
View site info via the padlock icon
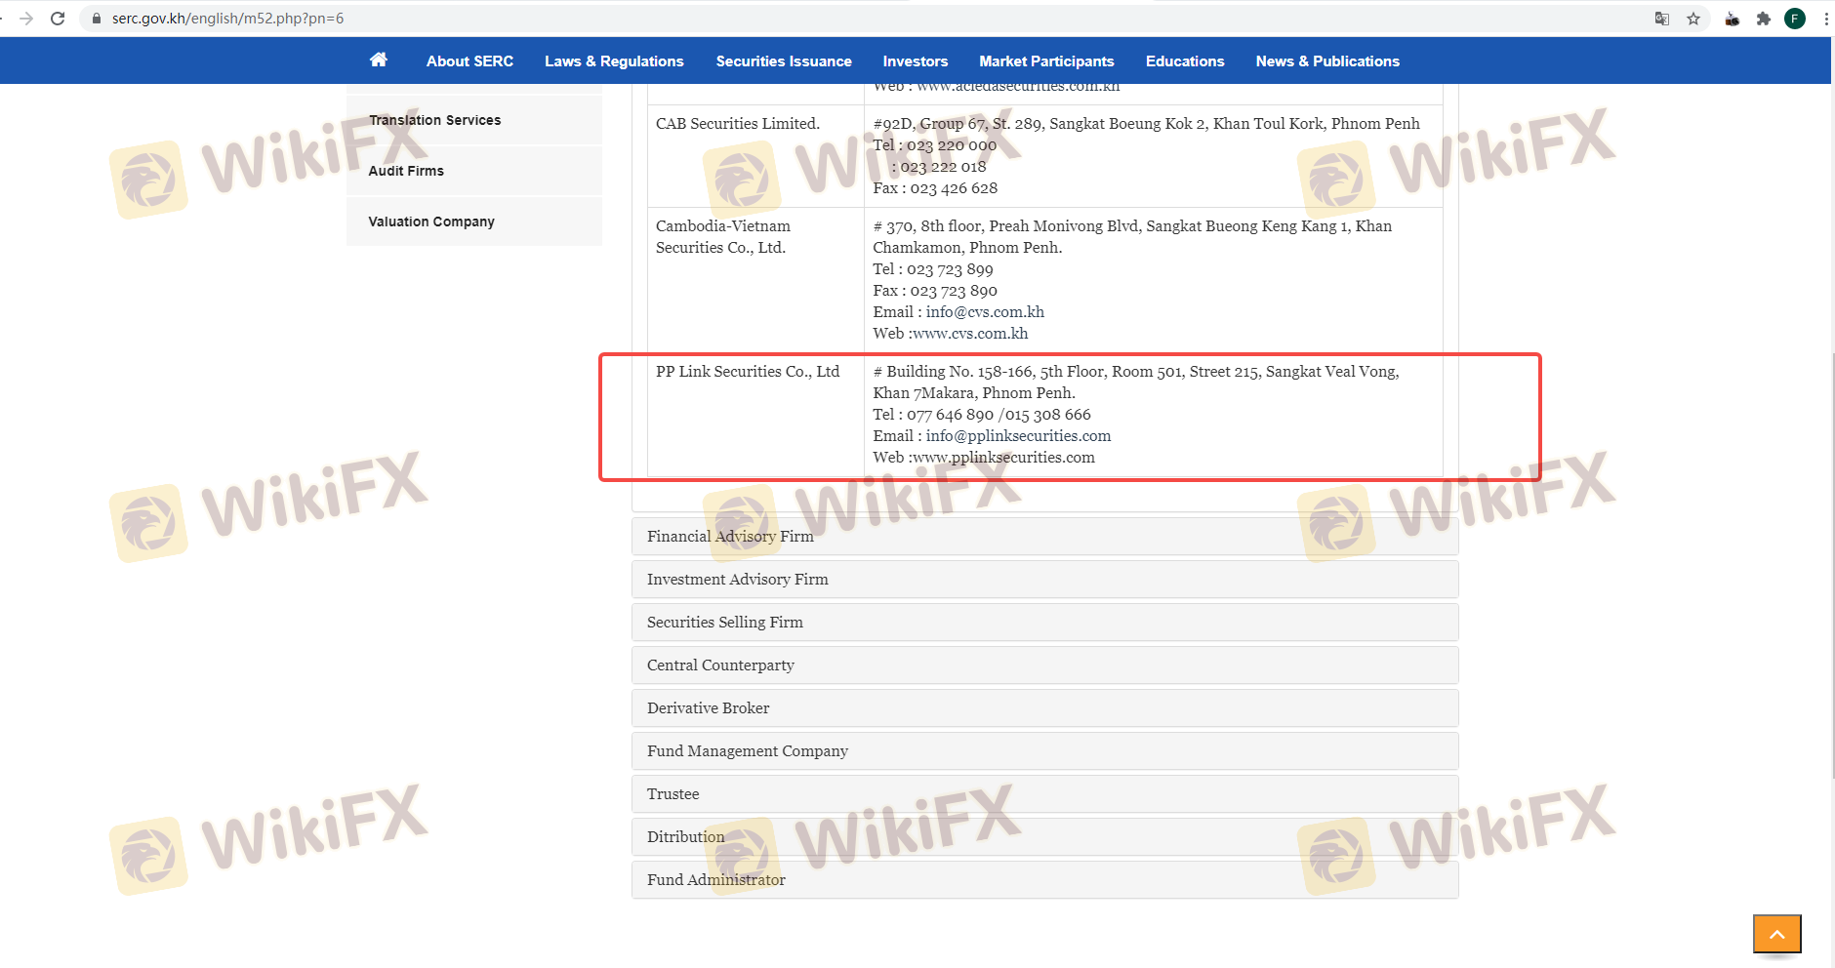click(x=96, y=19)
